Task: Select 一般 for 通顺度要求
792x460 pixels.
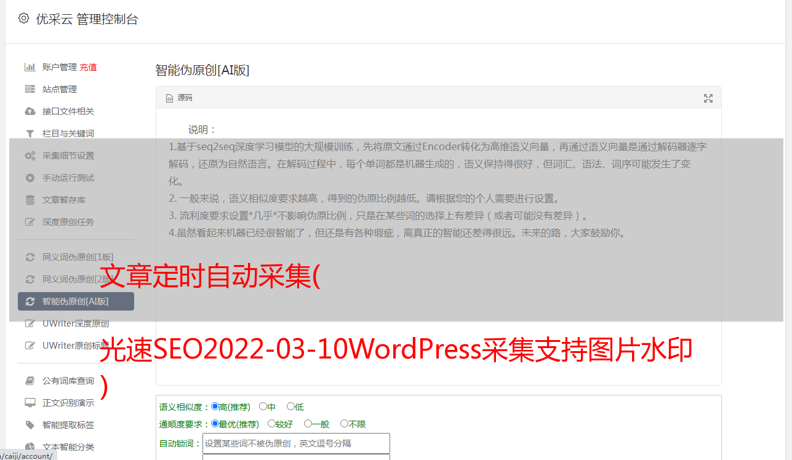Action: (x=308, y=424)
